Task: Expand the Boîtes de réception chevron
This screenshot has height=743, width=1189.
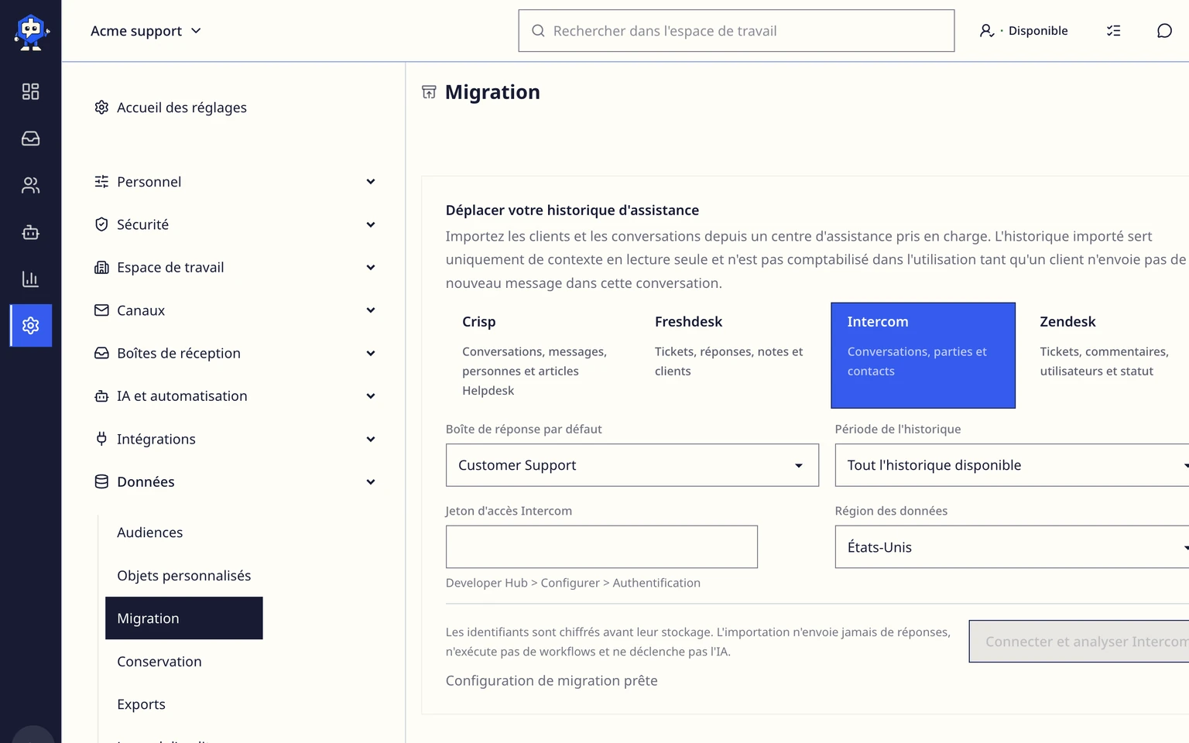Action: coord(371,353)
